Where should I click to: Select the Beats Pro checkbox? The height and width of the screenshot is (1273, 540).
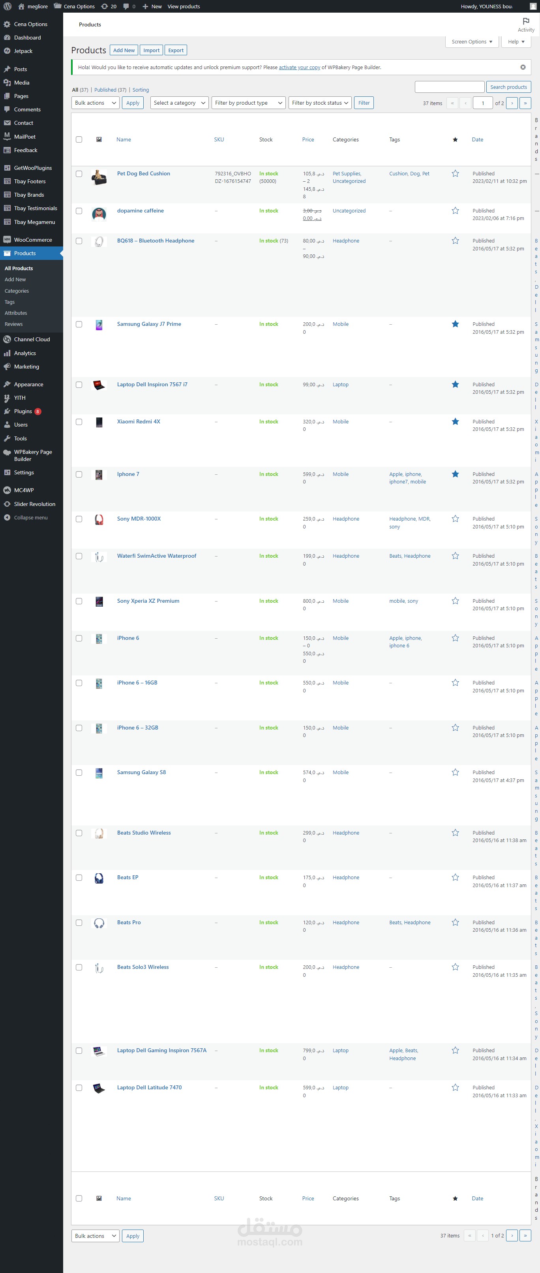(x=79, y=923)
